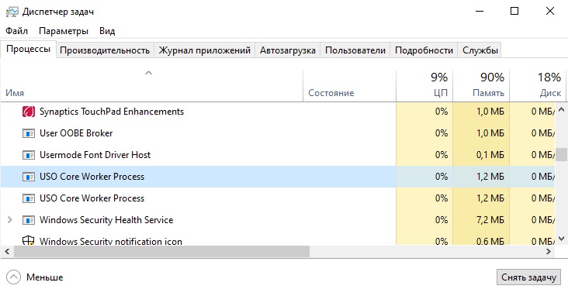Sort by the Диск column header
568x296 pixels.
(538, 86)
